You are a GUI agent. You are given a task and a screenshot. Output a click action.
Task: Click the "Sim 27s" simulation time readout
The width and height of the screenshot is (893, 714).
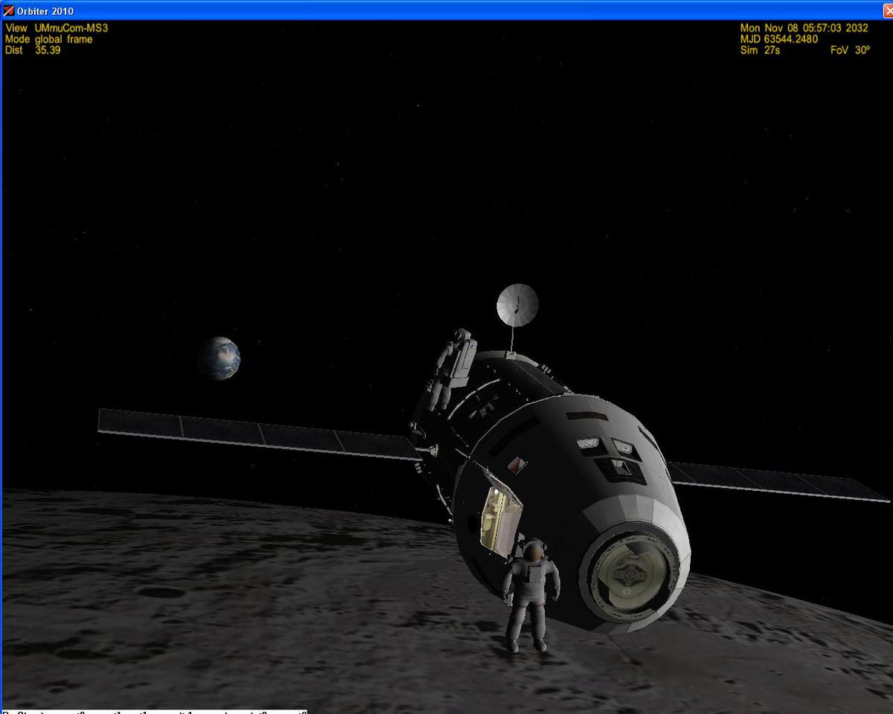759,51
